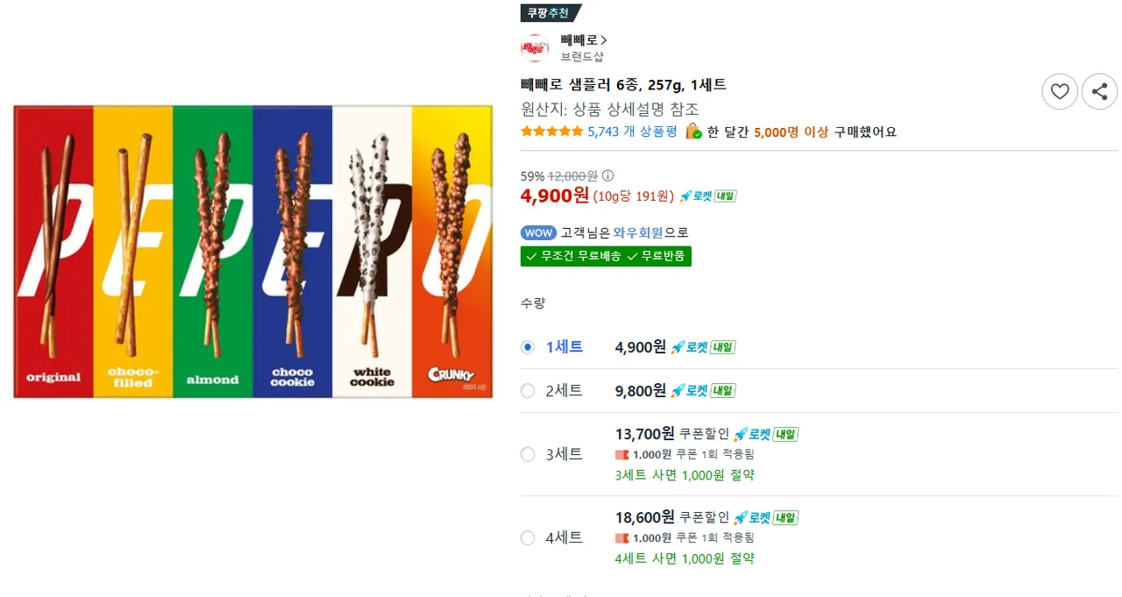Image resolution: width=1122 pixels, height=597 pixels.
Task: Click the heart wishlist icon
Action: (1060, 91)
